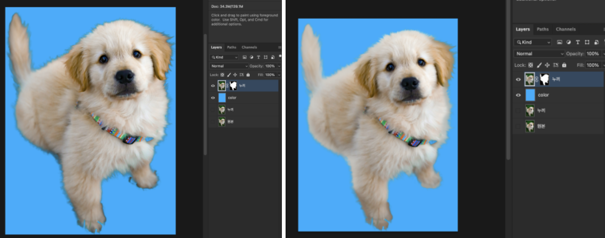Open Opacity arrow dropdown in right screenshot
The width and height of the screenshot is (605, 238).
click(x=603, y=54)
